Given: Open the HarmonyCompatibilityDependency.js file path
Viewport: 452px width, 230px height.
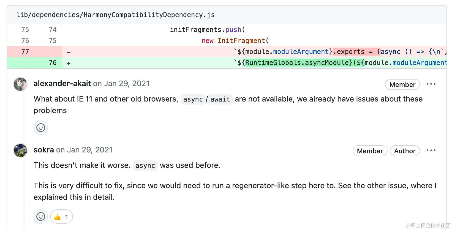Looking at the screenshot, I should (115, 15).
